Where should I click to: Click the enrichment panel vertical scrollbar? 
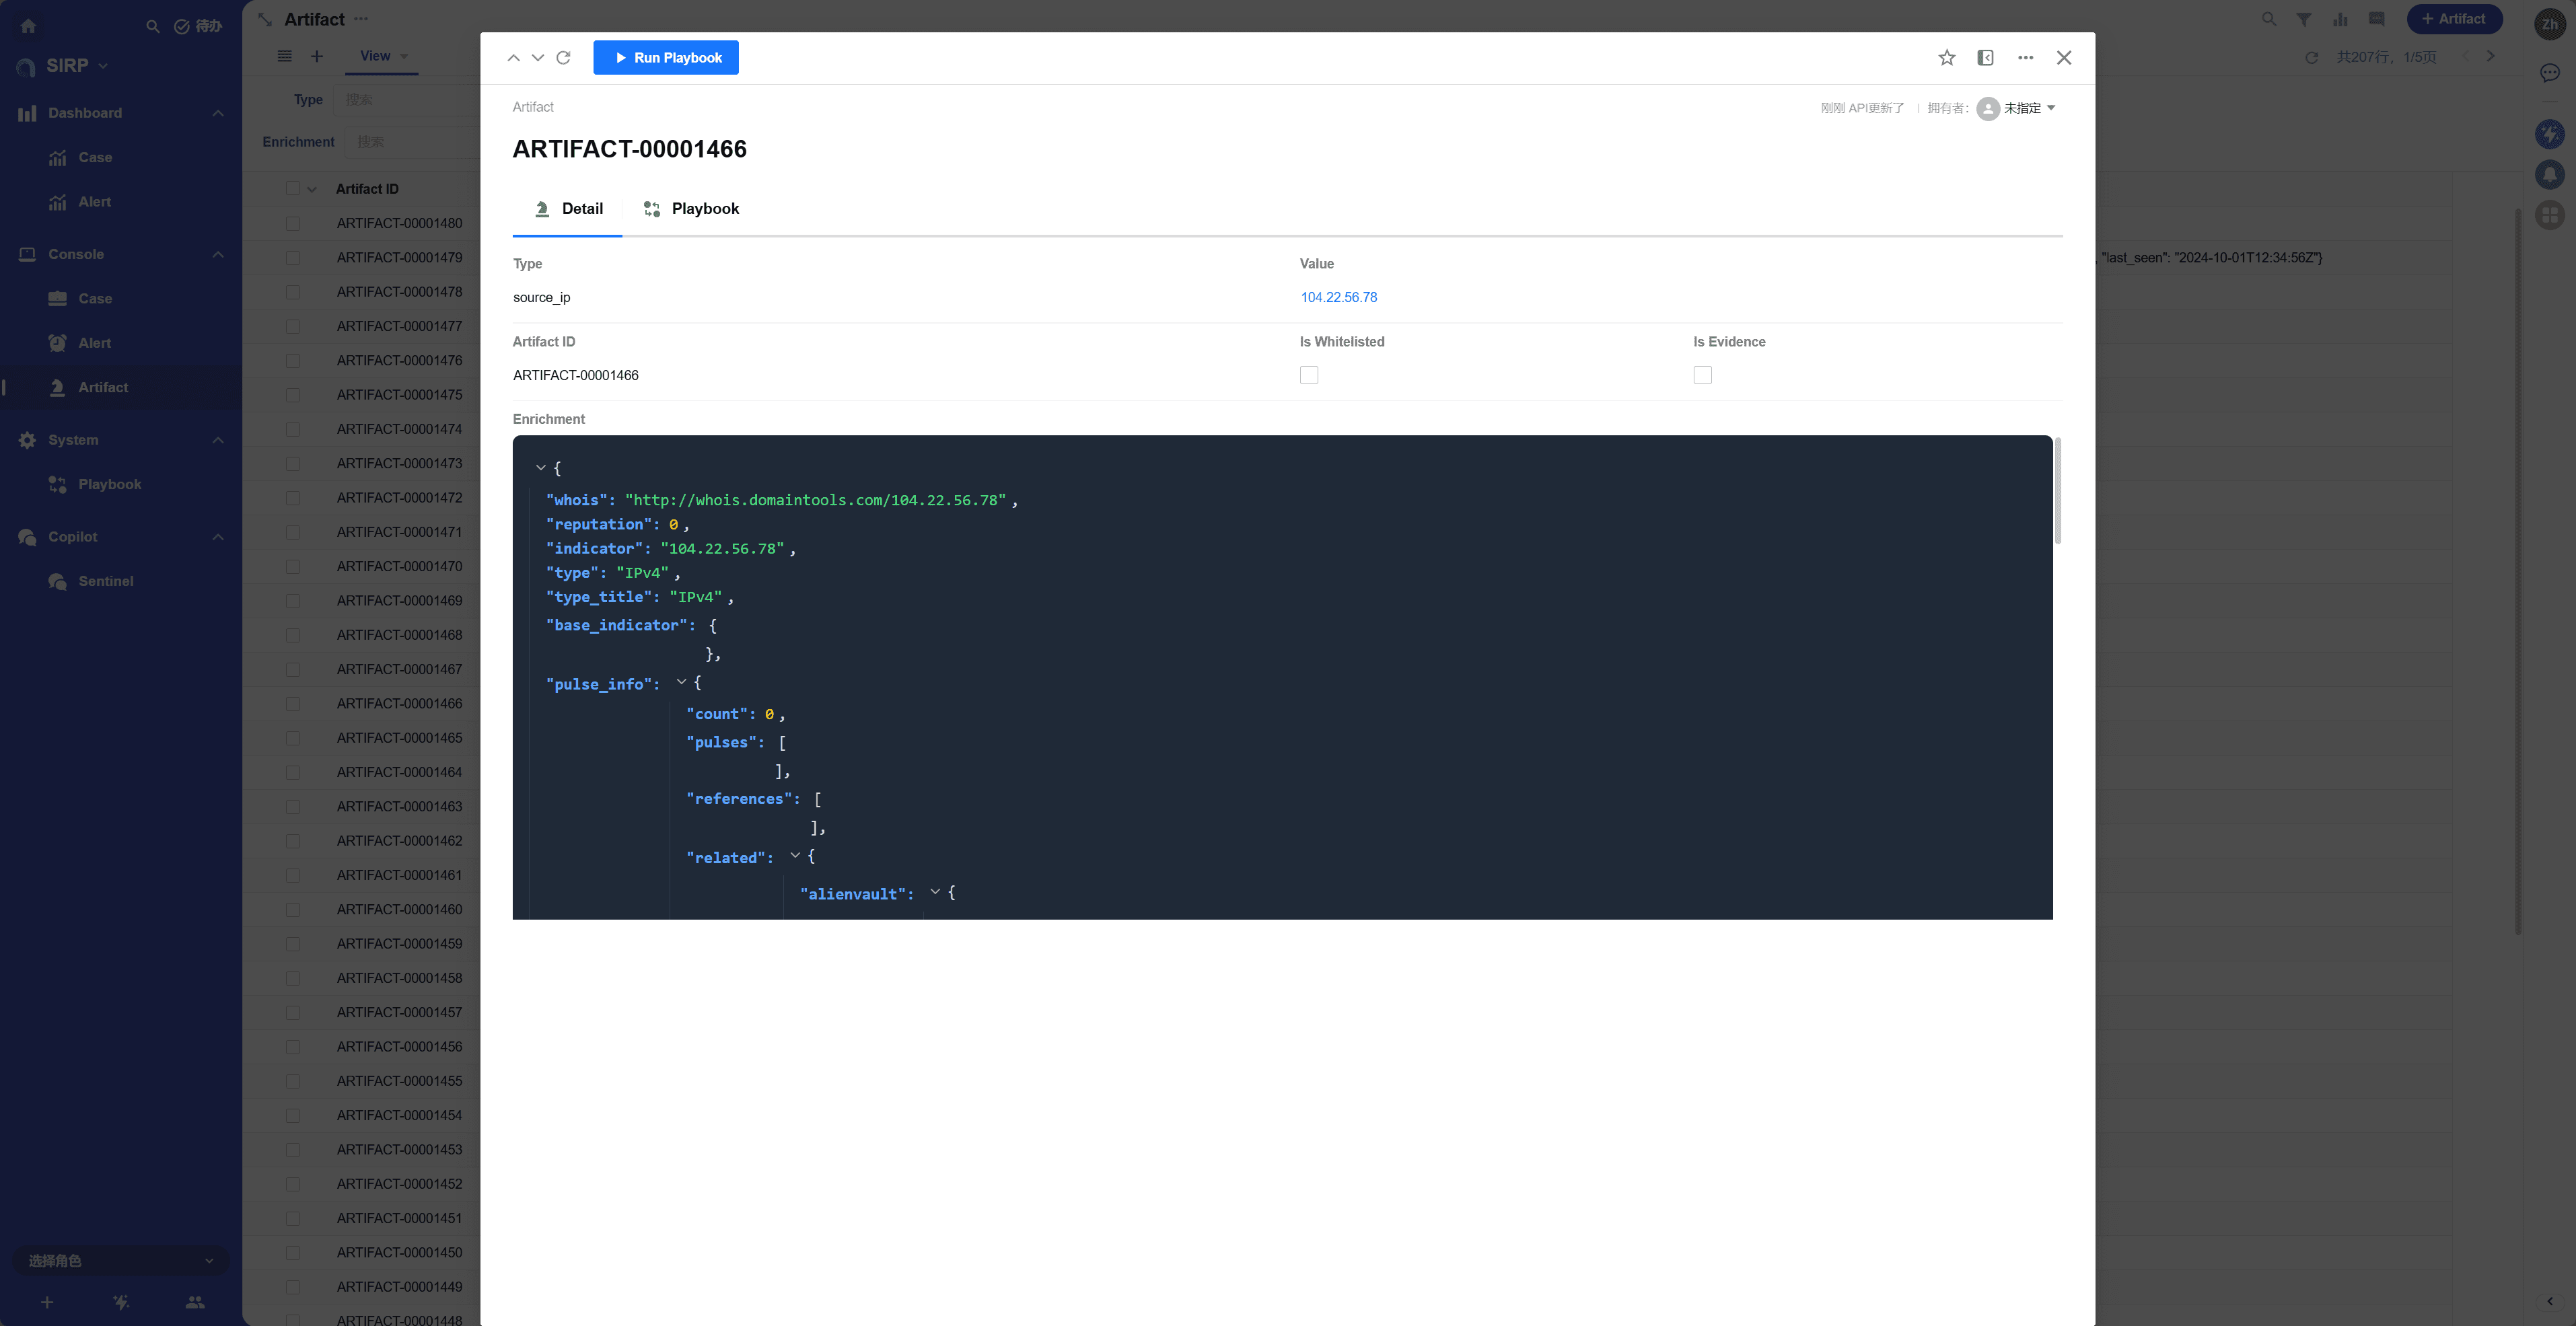pos(2057,490)
